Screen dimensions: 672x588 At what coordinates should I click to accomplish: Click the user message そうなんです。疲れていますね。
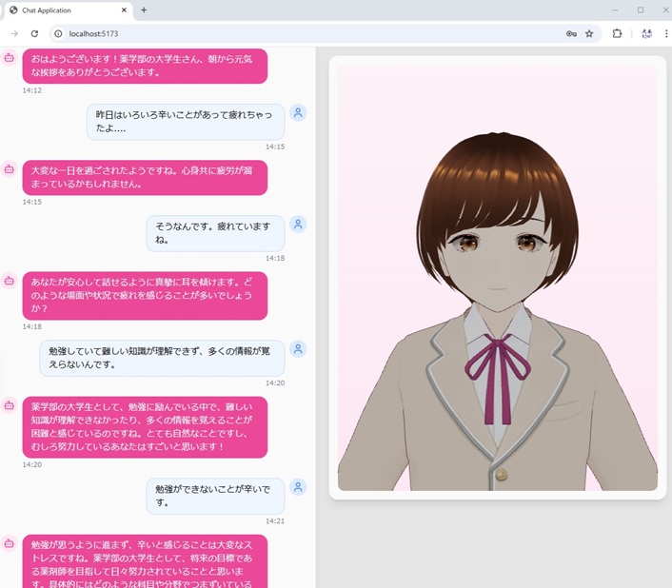pyautogui.click(x=214, y=233)
